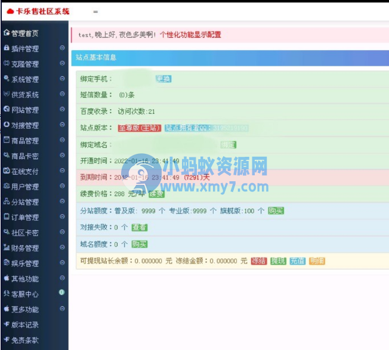This screenshot has height=350, width=389.
Task: Click 访问次数:21 text
Action: (136, 111)
